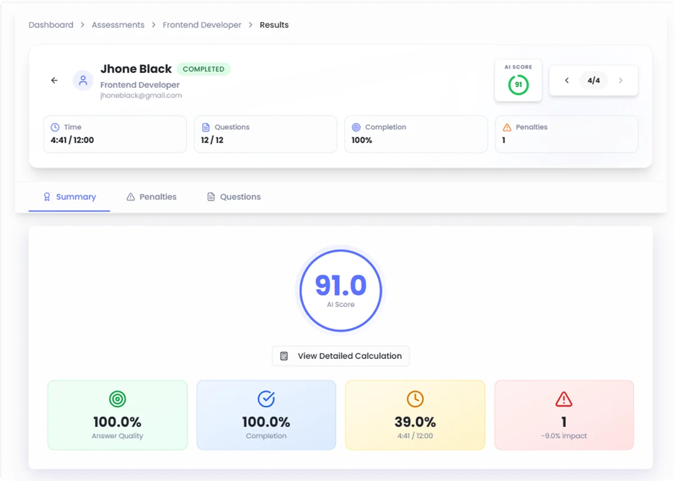Click the orange clock icon above 39.0%
This screenshot has width=675, height=481.
click(415, 399)
